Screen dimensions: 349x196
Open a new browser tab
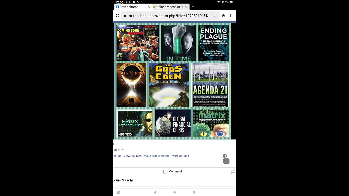click(x=193, y=7)
